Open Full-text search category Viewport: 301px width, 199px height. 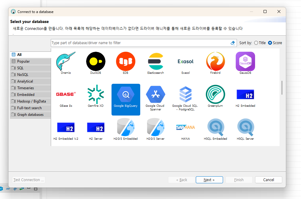coord(30,108)
